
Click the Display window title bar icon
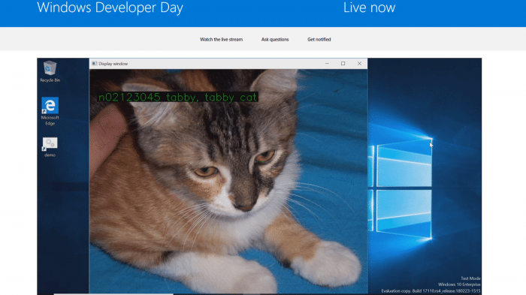(95, 64)
